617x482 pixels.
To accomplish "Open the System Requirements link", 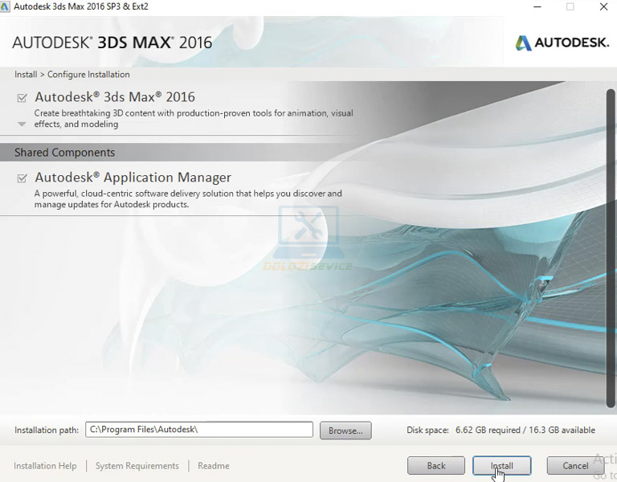I will 137,466.
